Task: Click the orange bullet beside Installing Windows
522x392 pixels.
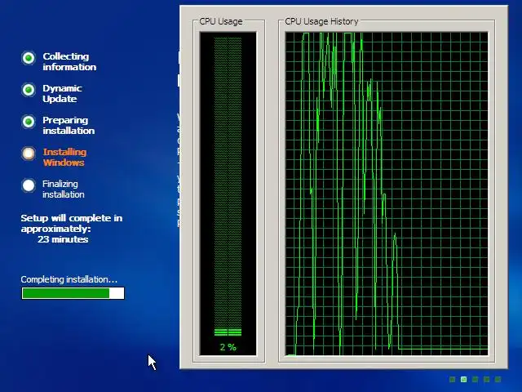Action: (x=29, y=154)
